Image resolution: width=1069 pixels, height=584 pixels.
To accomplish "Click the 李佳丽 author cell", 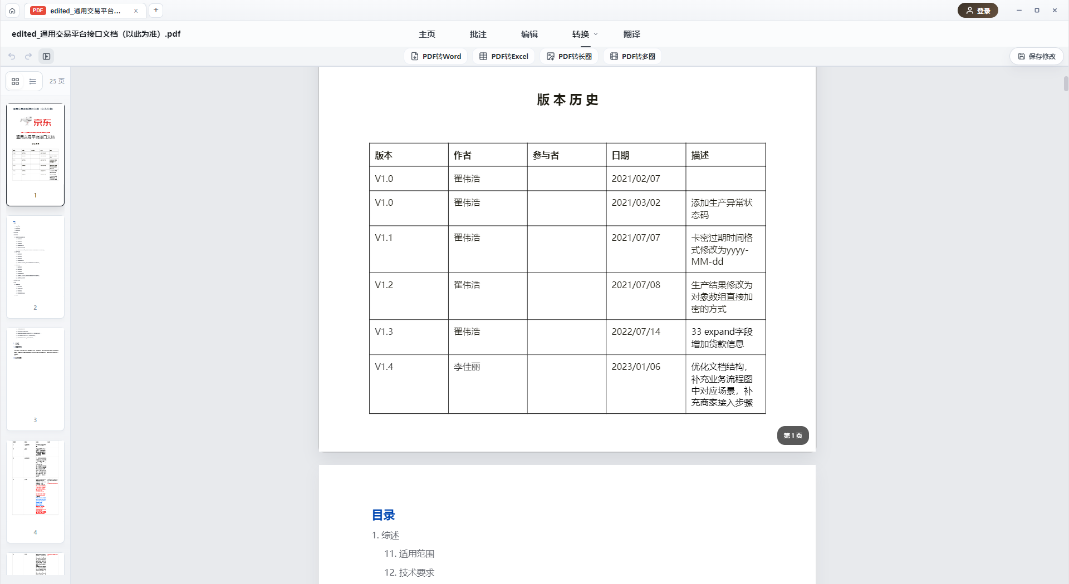I will 488,384.
